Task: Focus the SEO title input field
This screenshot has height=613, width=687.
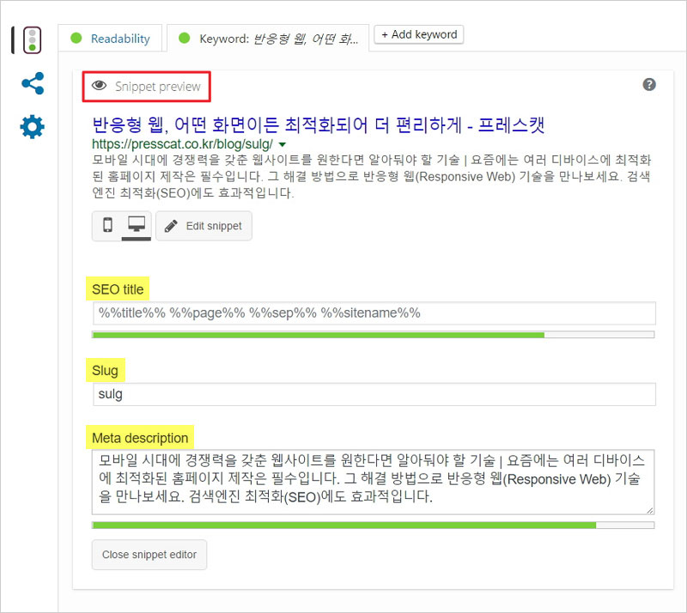Action: pyautogui.click(x=374, y=313)
